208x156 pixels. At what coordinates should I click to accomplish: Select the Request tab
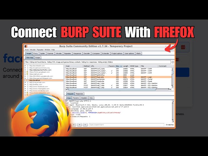point(70,94)
